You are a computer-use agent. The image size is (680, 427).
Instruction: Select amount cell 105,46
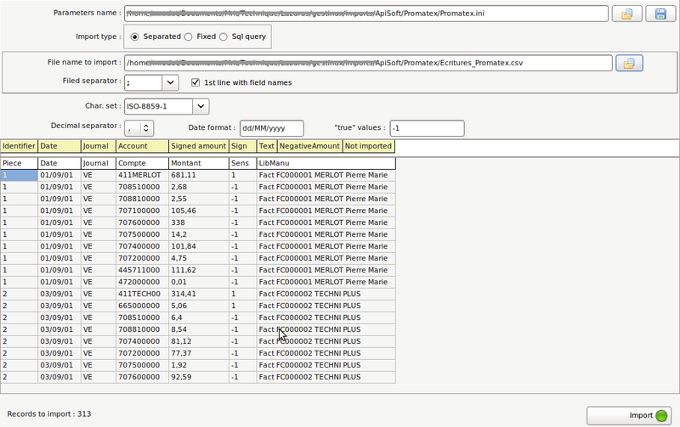click(199, 211)
